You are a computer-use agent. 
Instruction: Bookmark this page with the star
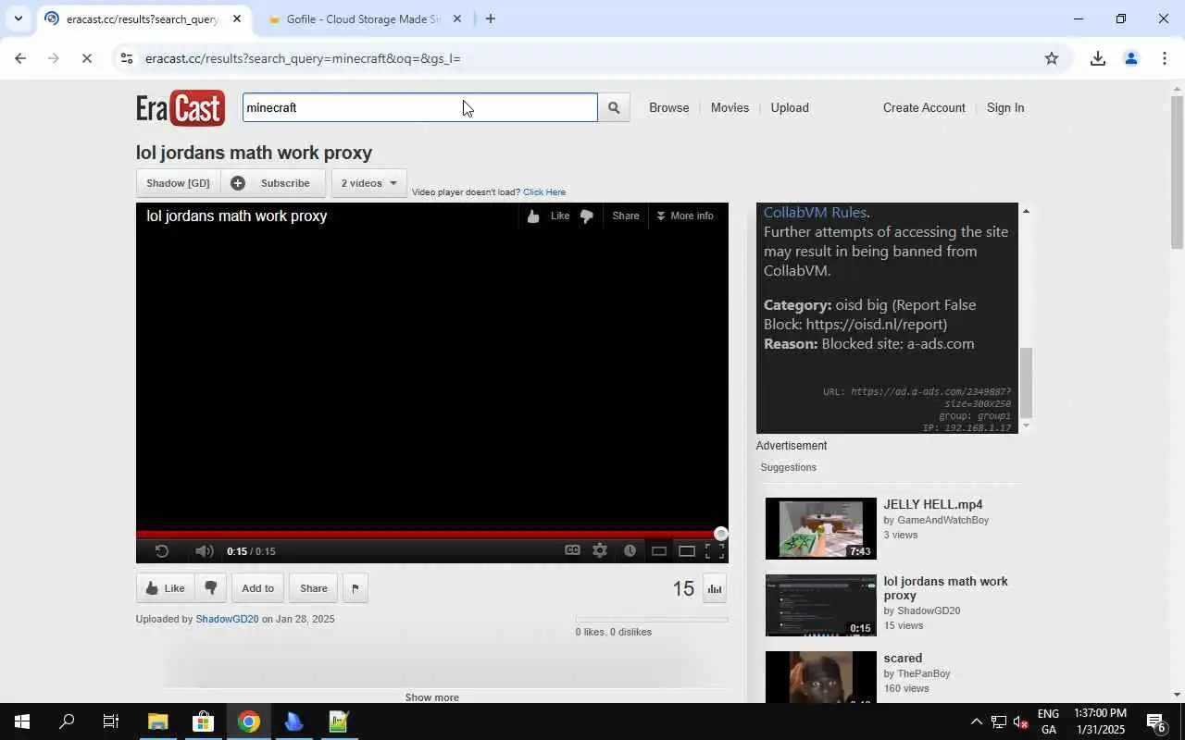tap(1052, 58)
